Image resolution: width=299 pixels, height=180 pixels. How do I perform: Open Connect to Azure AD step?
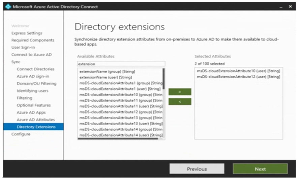point(31,55)
